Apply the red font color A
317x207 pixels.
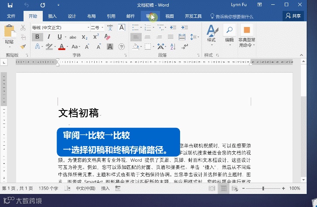coord(61,47)
